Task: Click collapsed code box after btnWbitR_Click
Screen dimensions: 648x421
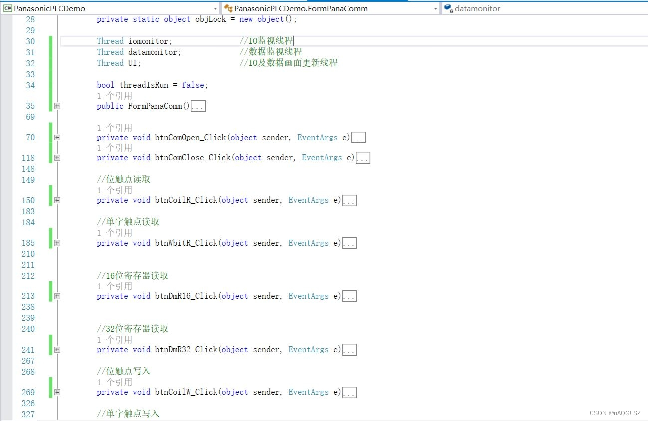Action: [349, 244]
